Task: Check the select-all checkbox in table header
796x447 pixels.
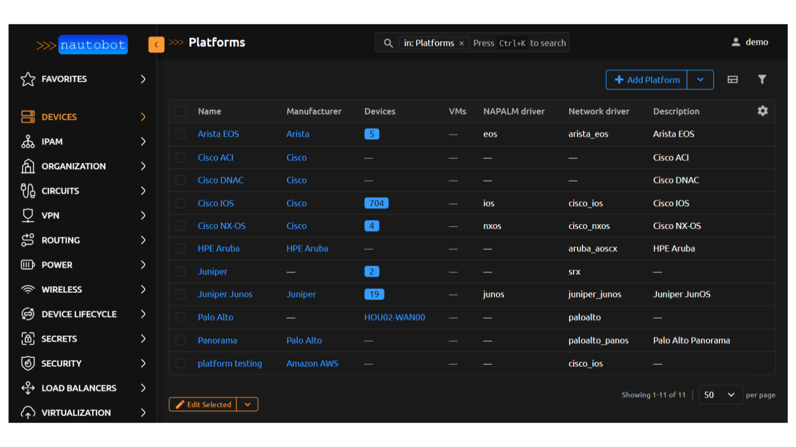Action: (180, 111)
